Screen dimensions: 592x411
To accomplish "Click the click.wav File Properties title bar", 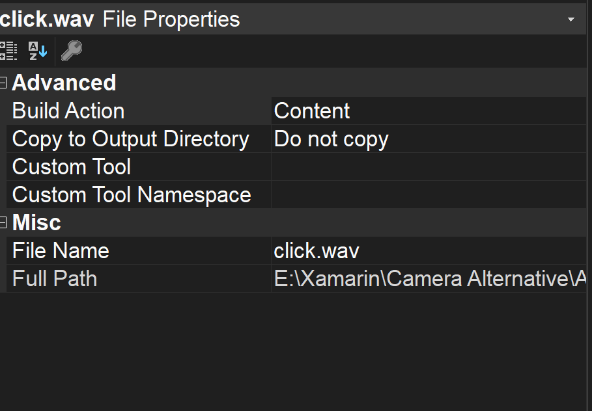I will coord(195,19).
